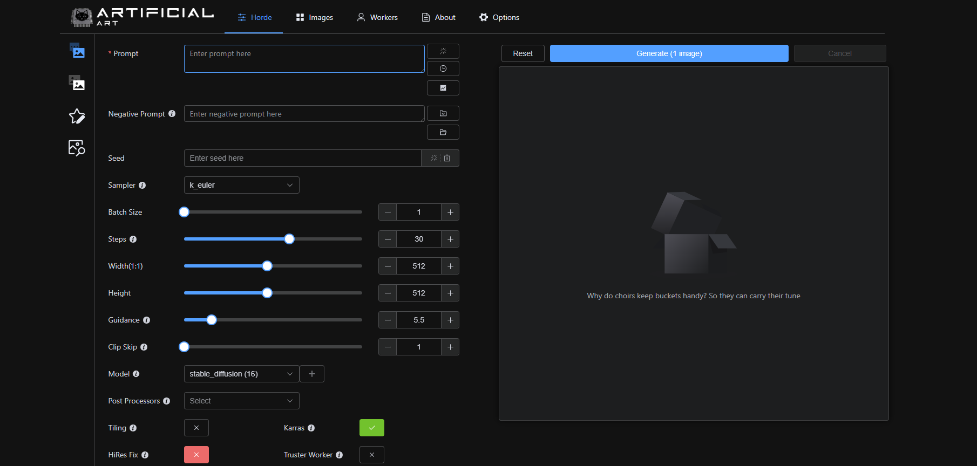Image resolution: width=977 pixels, height=466 pixels.
Task: Click the Reset button
Action: (523, 53)
